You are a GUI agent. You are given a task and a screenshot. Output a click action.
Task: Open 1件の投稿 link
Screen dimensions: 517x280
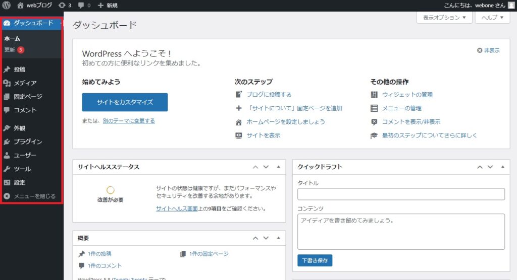99,254
